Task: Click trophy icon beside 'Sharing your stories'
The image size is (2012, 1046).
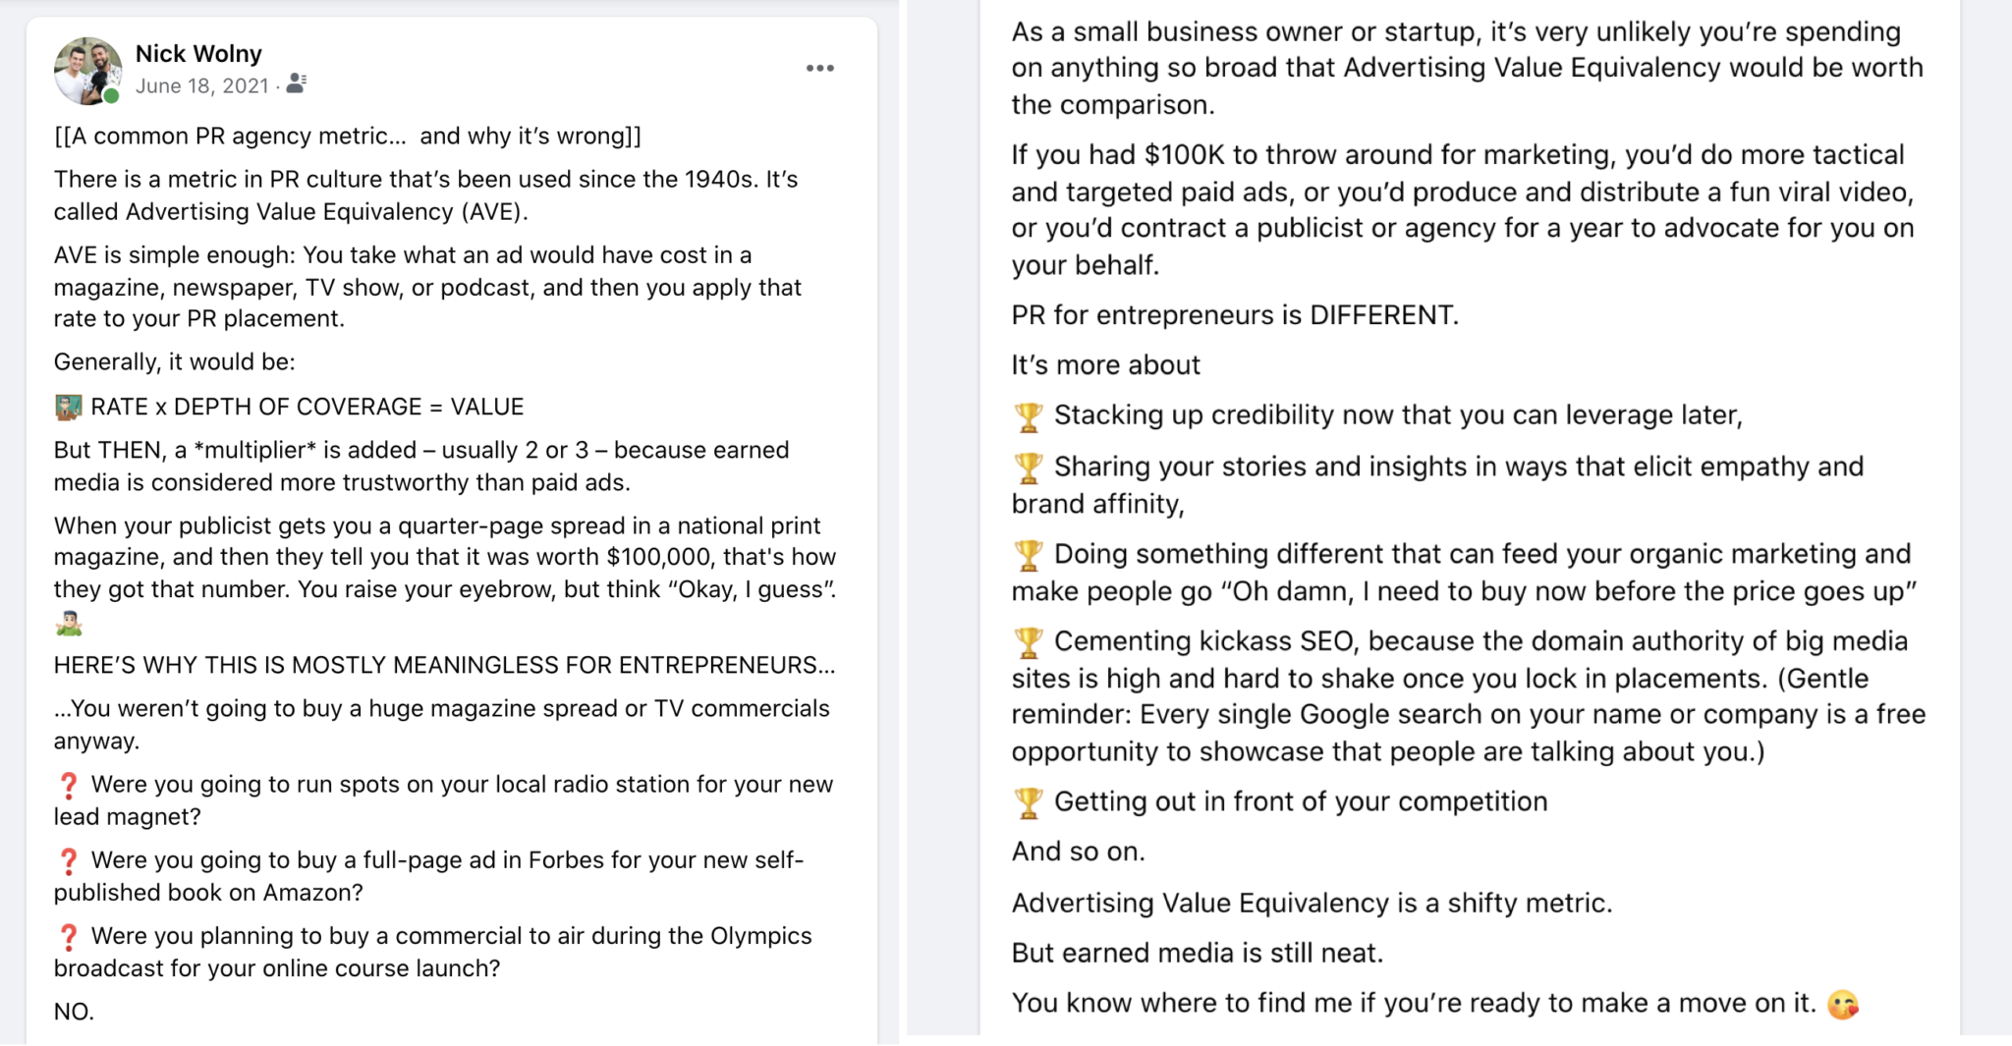Action: pyautogui.click(x=1028, y=468)
